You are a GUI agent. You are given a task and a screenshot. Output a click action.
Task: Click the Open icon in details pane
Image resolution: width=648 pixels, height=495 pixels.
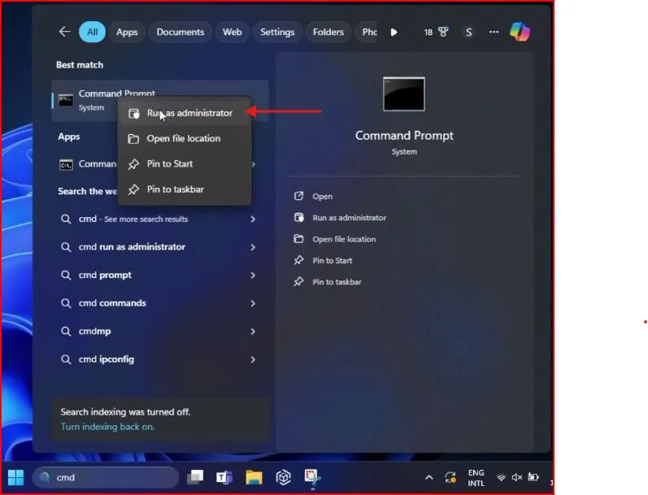coord(298,196)
